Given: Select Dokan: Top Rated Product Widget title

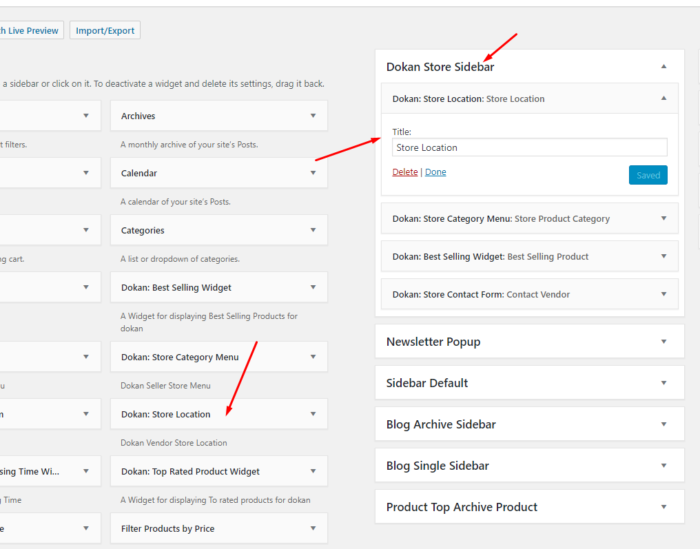Looking at the screenshot, I should tap(190, 471).
